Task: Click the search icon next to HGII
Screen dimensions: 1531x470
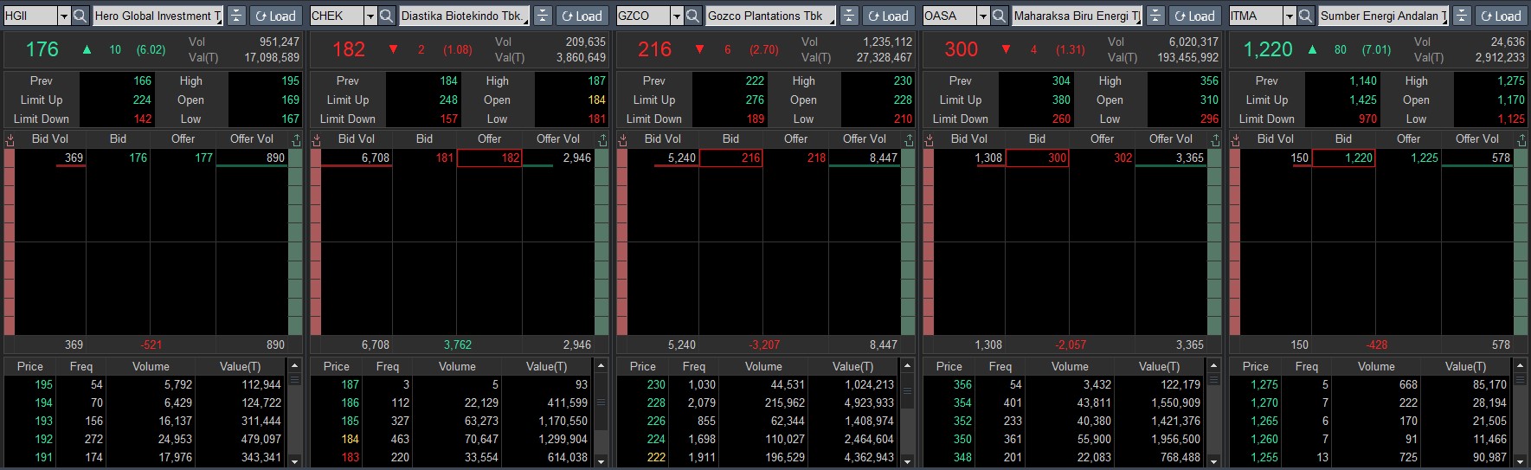Action: tap(80, 16)
